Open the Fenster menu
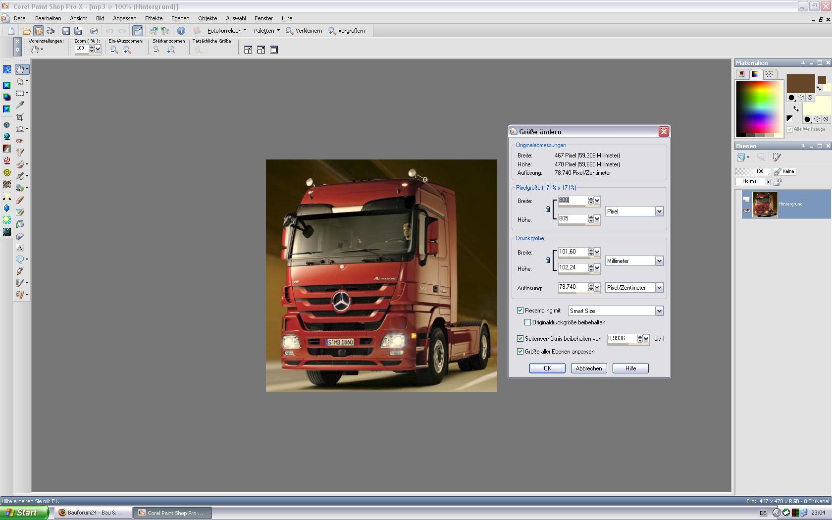The height and width of the screenshot is (520, 832). pos(263,18)
